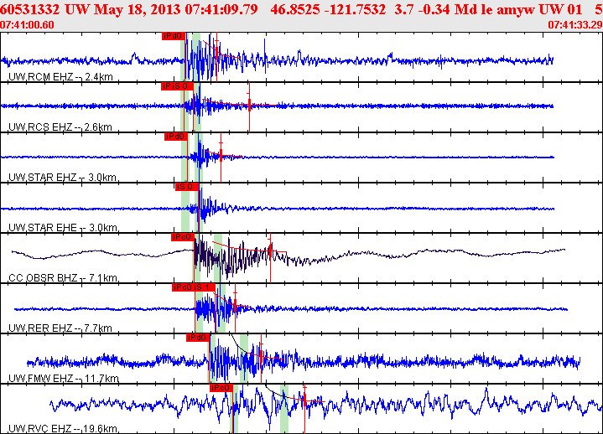603x434 pixels.
Task: Click the latitude value 46.8525 in header
Action: click(x=294, y=9)
